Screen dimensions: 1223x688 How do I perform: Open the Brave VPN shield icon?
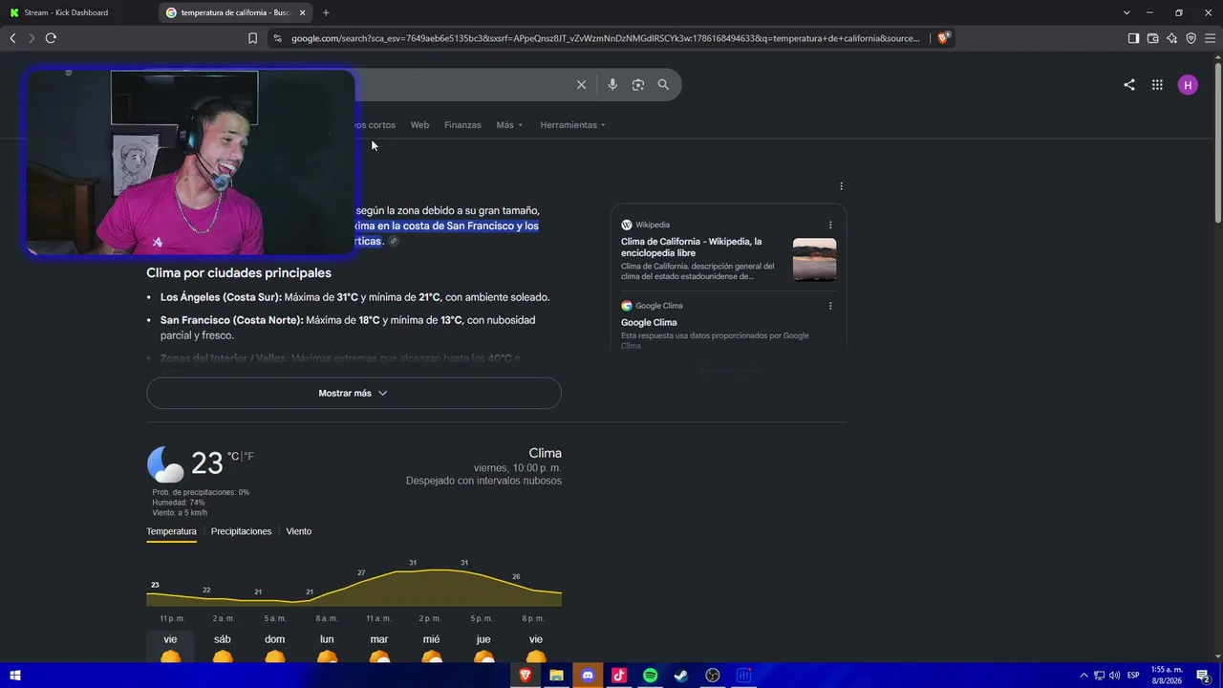coord(1191,38)
